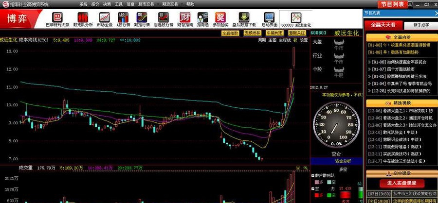Click the 节目列表 red title button

coord(392,4)
